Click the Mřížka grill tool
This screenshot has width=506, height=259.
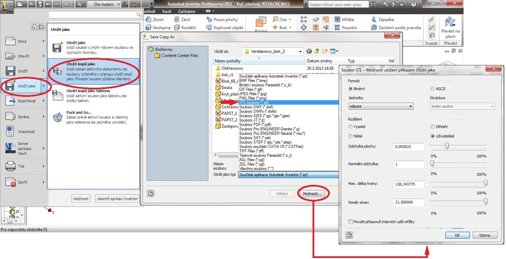pyautogui.click(x=343, y=20)
